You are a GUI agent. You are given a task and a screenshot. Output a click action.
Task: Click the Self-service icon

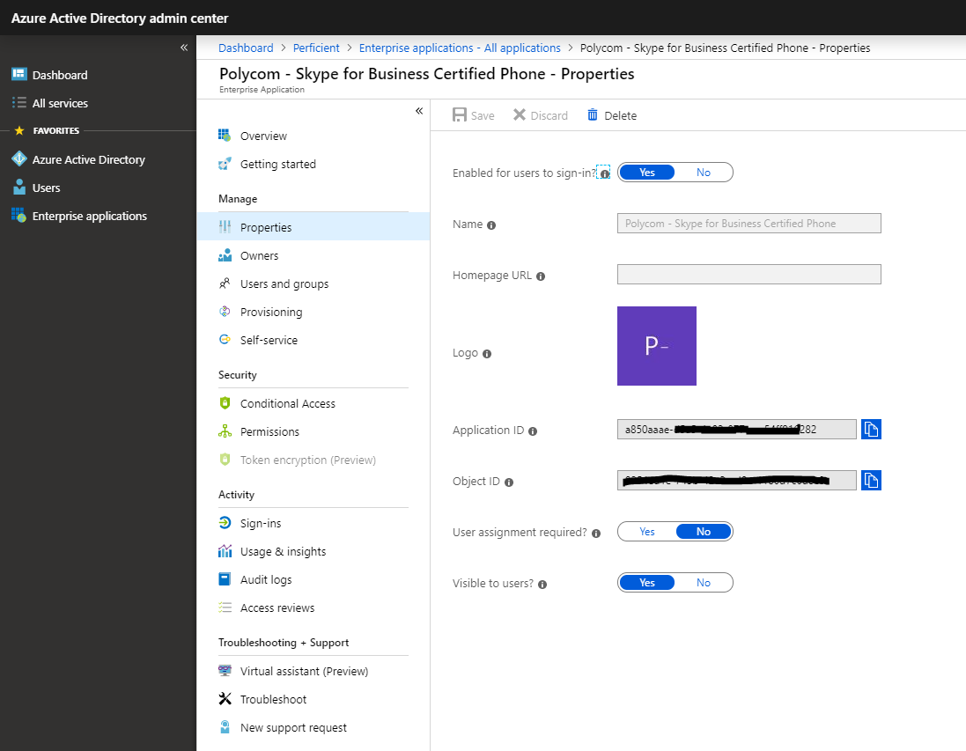click(x=225, y=340)
